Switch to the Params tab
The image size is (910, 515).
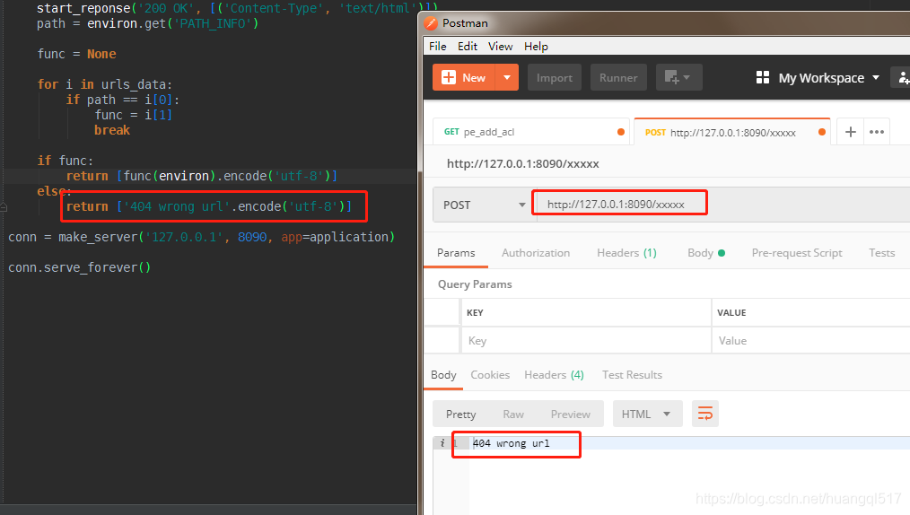coord(456,253)
